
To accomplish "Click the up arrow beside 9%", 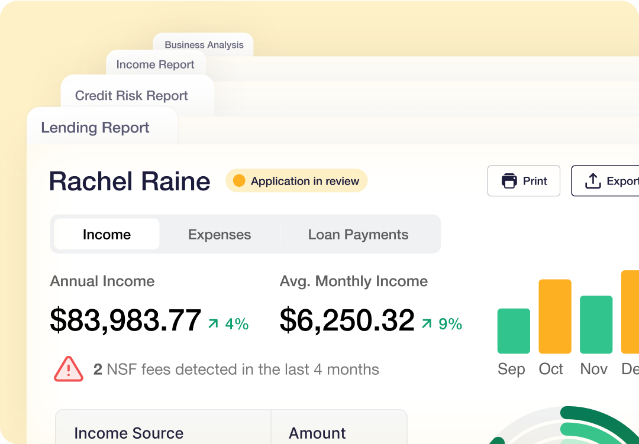I will tap(427, 324).
